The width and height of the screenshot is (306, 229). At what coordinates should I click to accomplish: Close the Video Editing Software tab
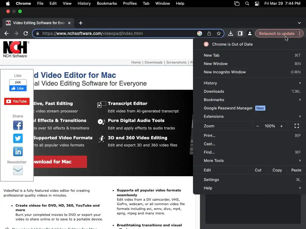69,23
